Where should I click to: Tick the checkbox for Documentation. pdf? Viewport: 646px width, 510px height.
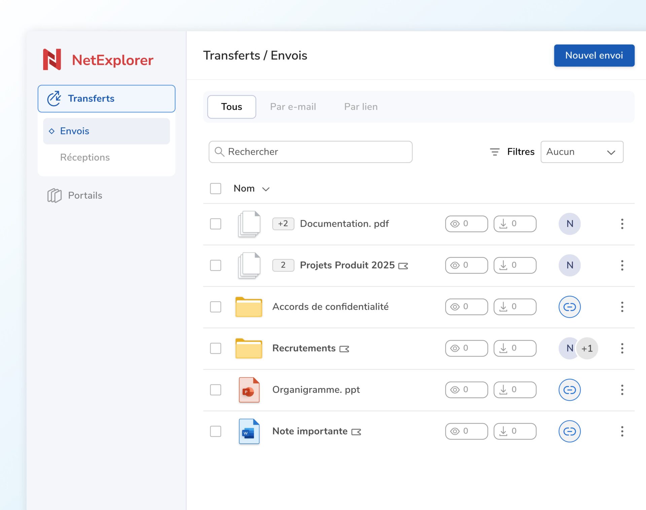215,224
